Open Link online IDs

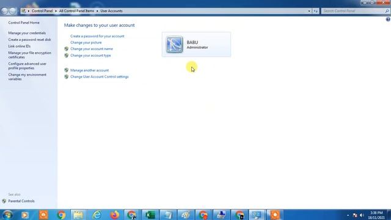coord(19,46)
